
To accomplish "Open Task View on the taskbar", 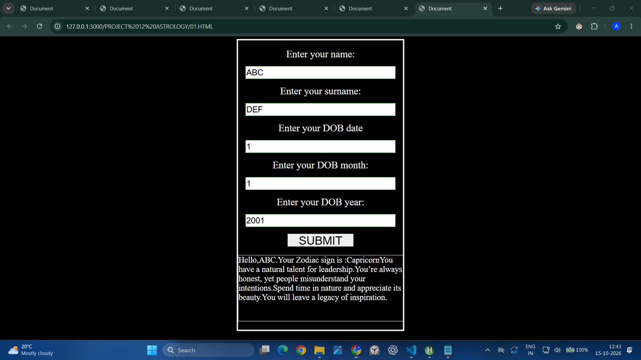I will [265, 350].
